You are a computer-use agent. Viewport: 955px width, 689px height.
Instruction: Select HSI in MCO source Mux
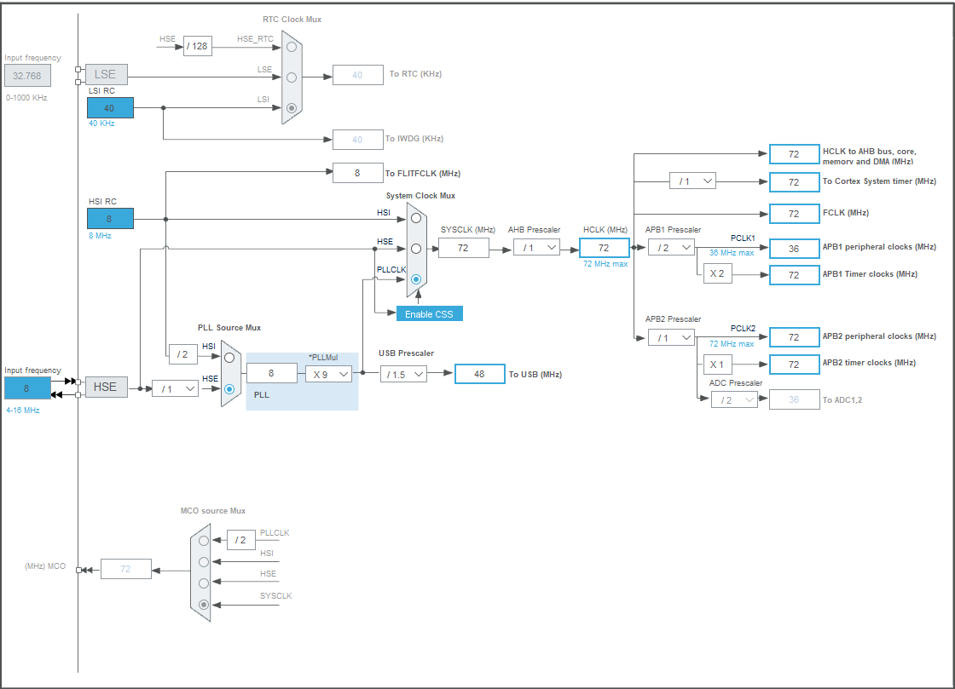pyautogui.click(x=204, y=562)
